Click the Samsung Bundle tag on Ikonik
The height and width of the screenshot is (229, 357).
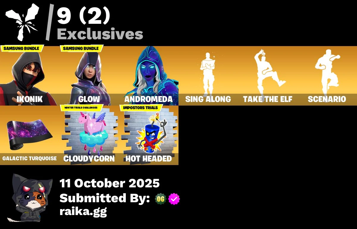tap(22, 48)
